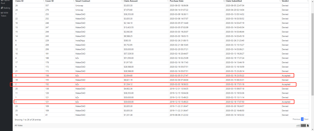Click Cover ID 138 cell
Viewport: 314px width, 131px height.
click(x=60, y=89)
